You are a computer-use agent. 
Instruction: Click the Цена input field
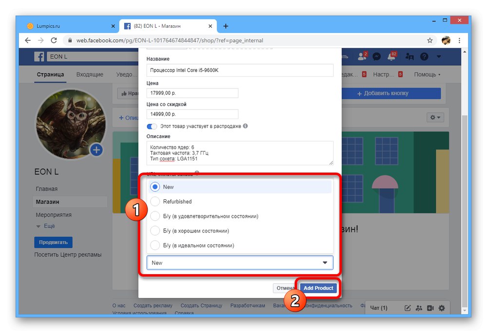coord(192,93)
